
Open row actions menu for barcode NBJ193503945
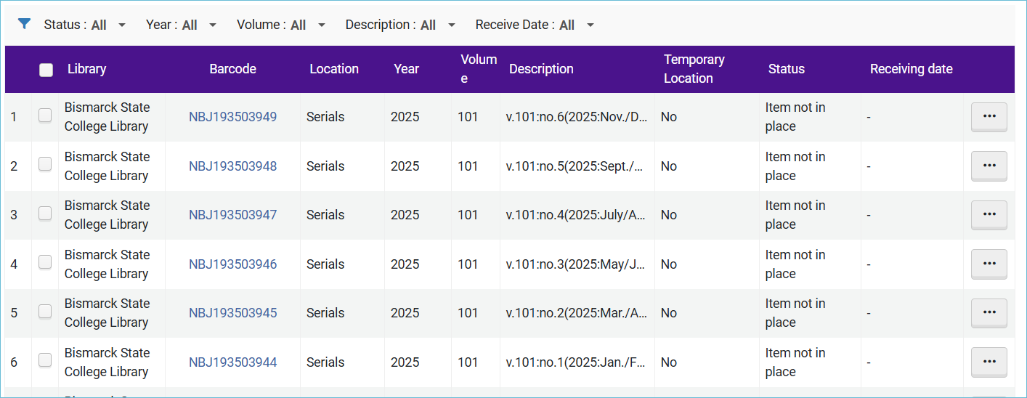tap(989, 313)
